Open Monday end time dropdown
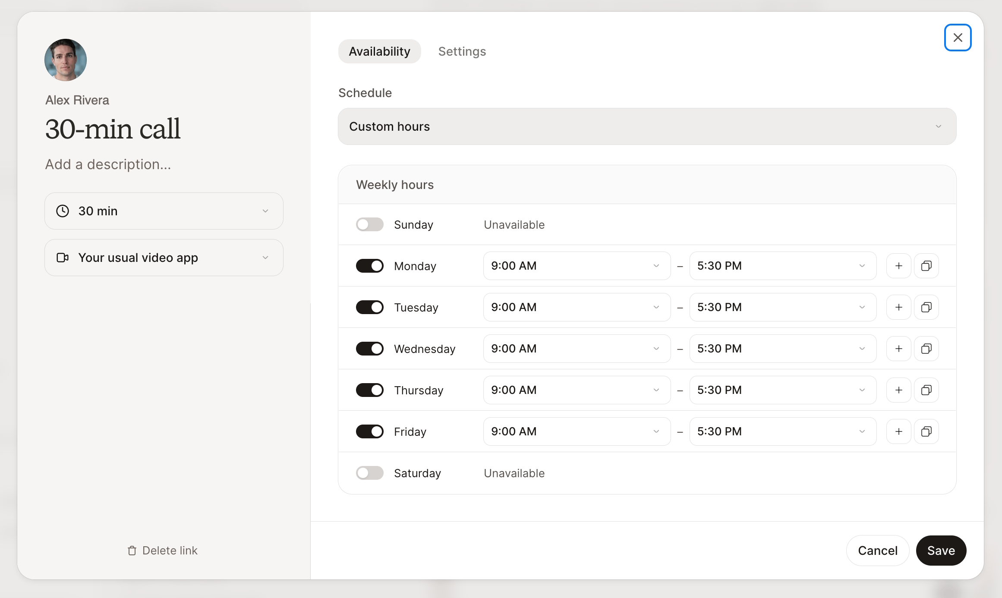Image resolution: width=1002 pixels, height=598 pixels. [x=783, y=266]
